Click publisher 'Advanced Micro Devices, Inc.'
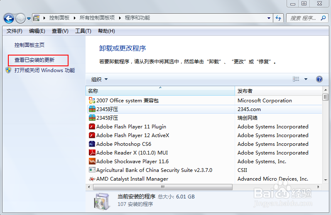 (x=273, y=179)
